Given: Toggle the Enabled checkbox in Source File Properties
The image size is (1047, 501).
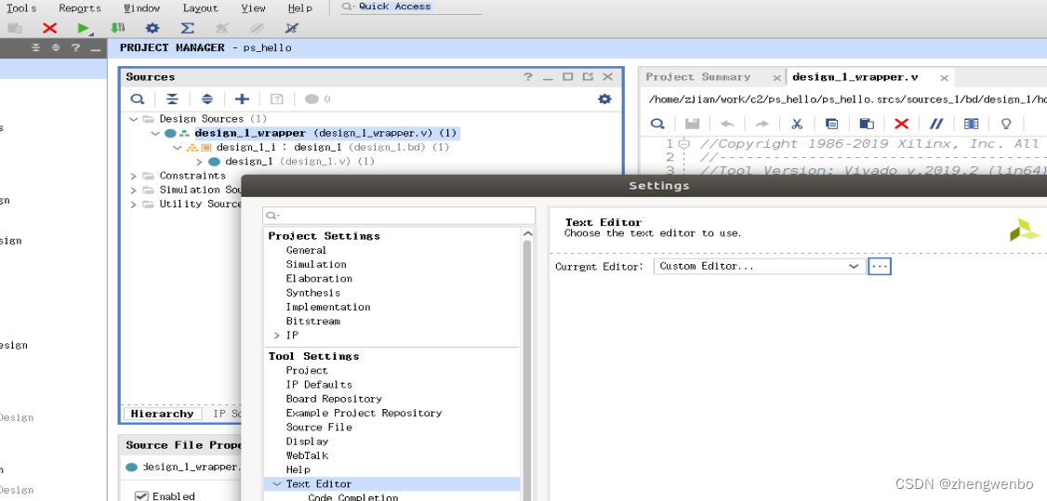Looking at the screenshot, I should tap(141, 496).
